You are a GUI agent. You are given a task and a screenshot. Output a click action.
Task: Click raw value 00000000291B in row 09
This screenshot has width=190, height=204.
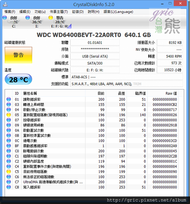tap(165, 125)
